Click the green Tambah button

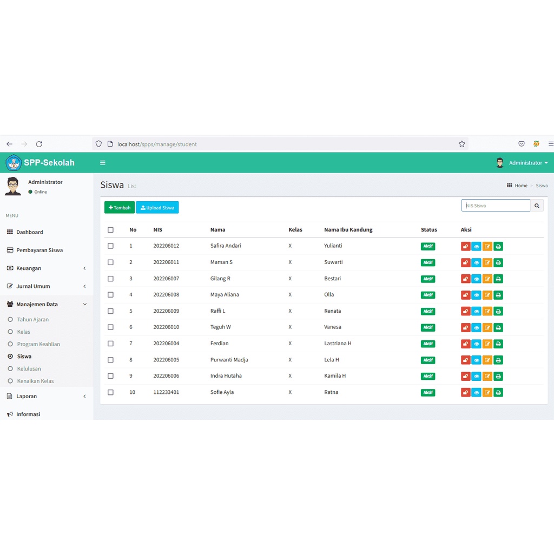tap(120, 208)
